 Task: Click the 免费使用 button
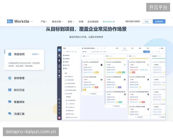point(159,21)
